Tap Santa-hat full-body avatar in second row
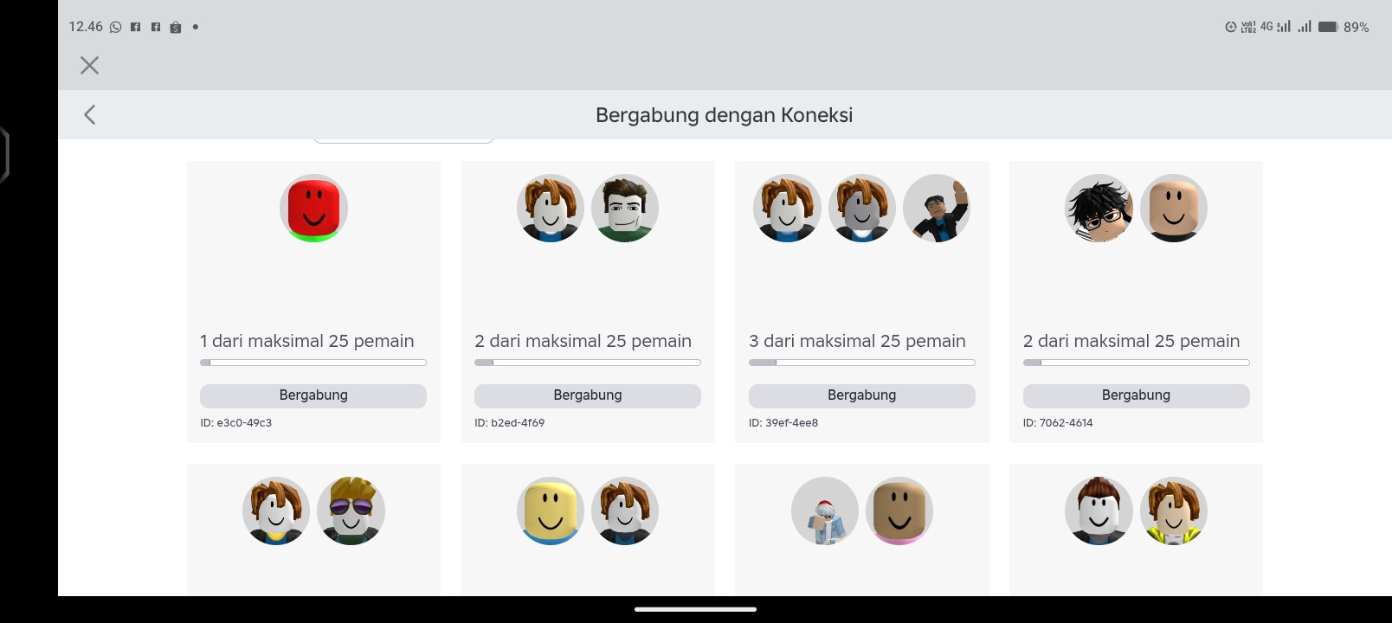The image size is (1392, 623). [825, 511]
